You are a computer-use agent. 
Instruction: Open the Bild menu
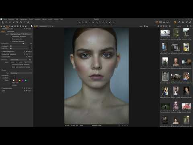(x=17, y=19)
